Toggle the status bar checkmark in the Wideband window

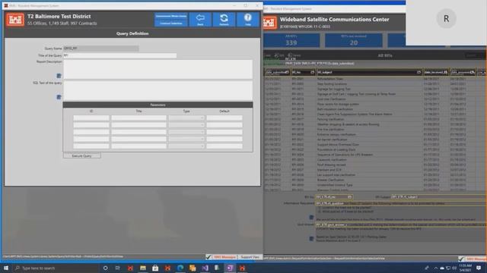click(461, 259)
